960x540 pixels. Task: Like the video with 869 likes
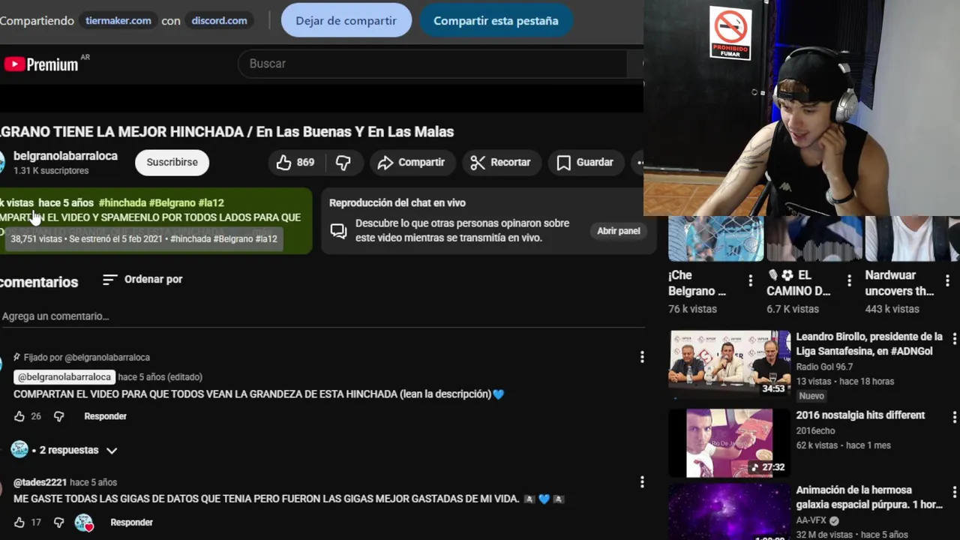point(295,162)
